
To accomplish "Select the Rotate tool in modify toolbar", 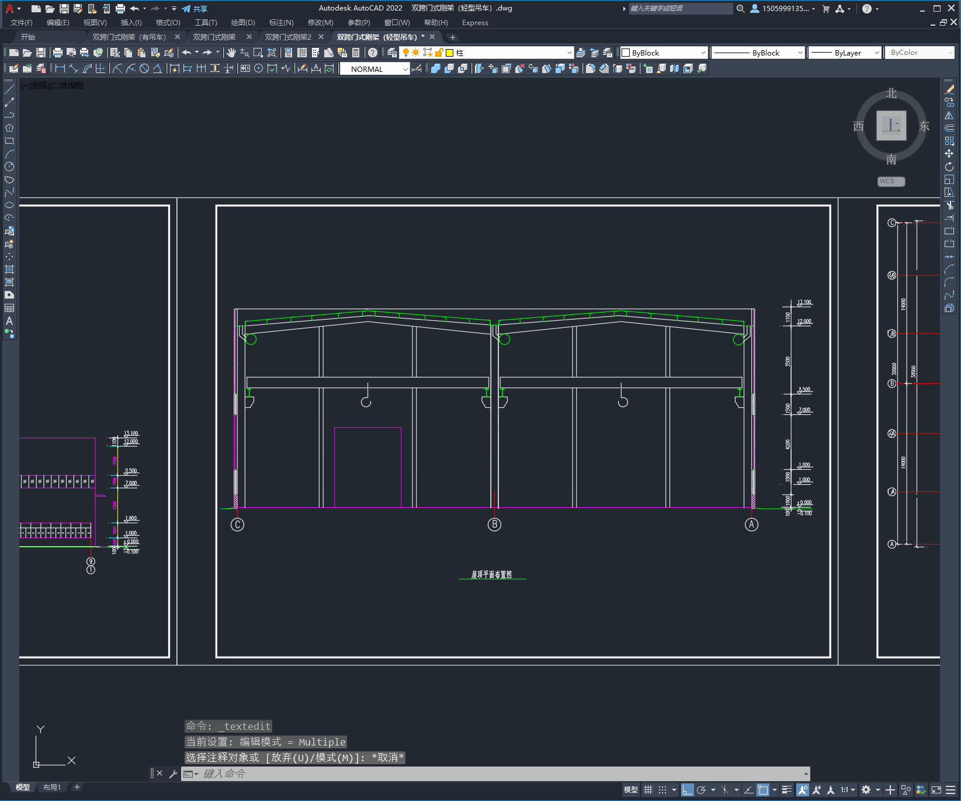I will tap(949, 167).
